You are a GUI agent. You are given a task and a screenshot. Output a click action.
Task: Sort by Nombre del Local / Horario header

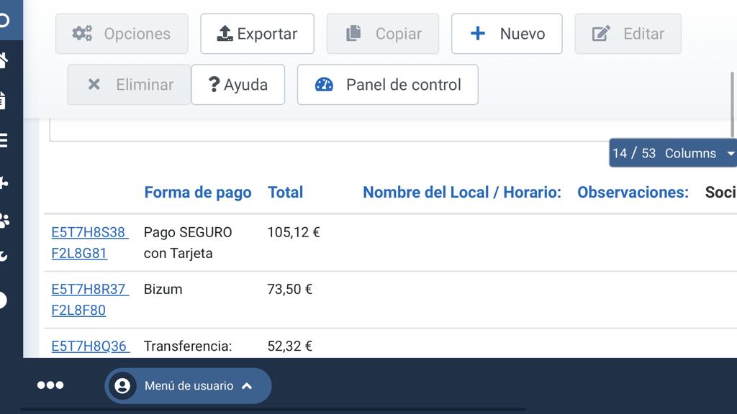click(461, 193)
